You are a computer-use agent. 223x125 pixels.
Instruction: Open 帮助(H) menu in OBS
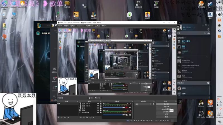(104, 26)
